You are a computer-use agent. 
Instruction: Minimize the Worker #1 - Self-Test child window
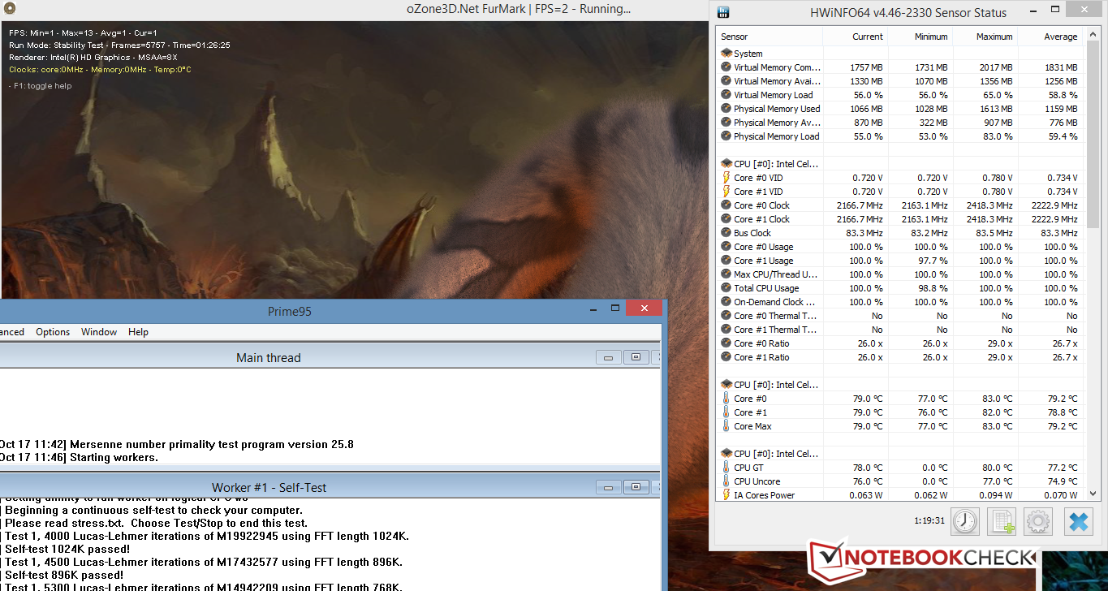point(609,487)
